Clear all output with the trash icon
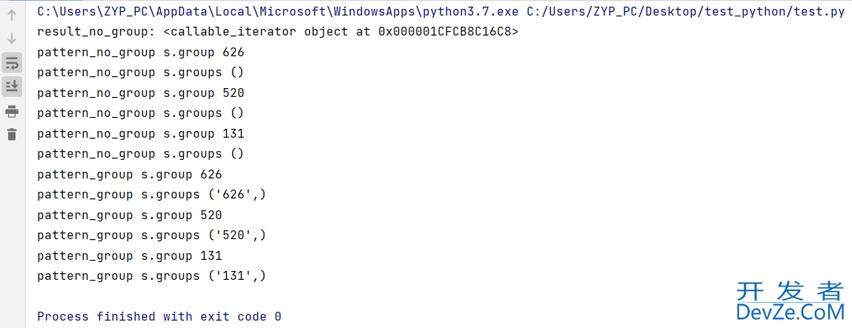 (12, 134)
